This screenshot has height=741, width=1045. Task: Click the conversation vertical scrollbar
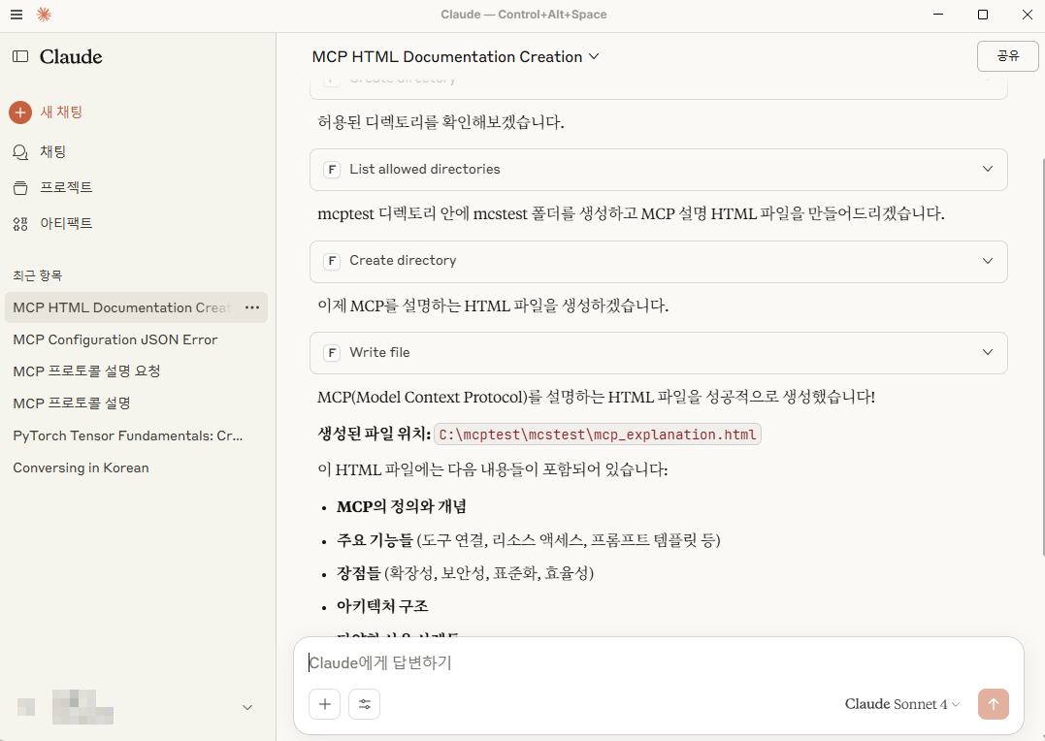click(x=1042, y=357)
